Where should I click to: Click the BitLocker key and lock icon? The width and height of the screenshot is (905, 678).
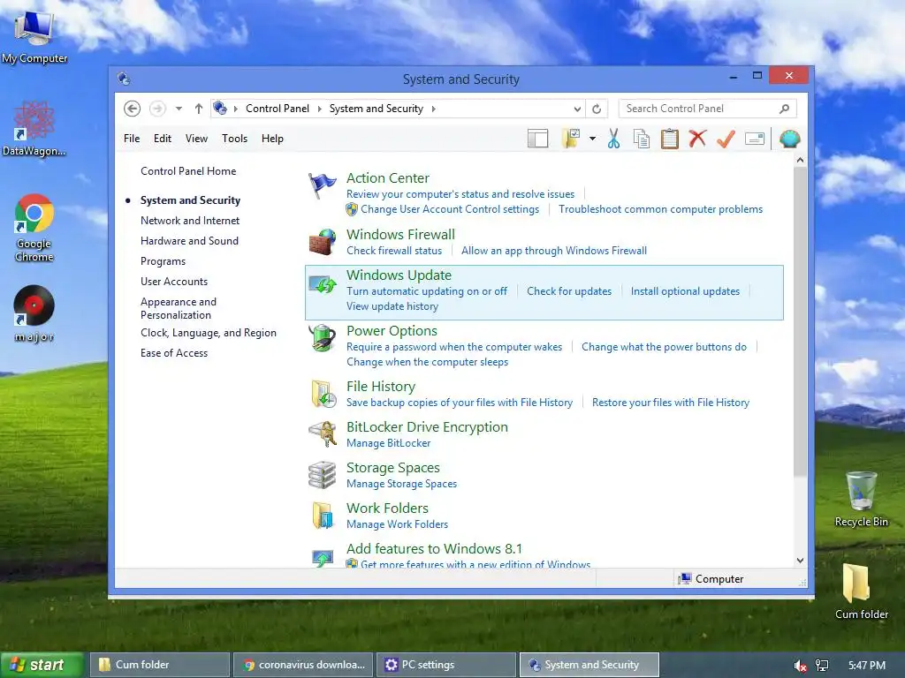pos(322,434)
